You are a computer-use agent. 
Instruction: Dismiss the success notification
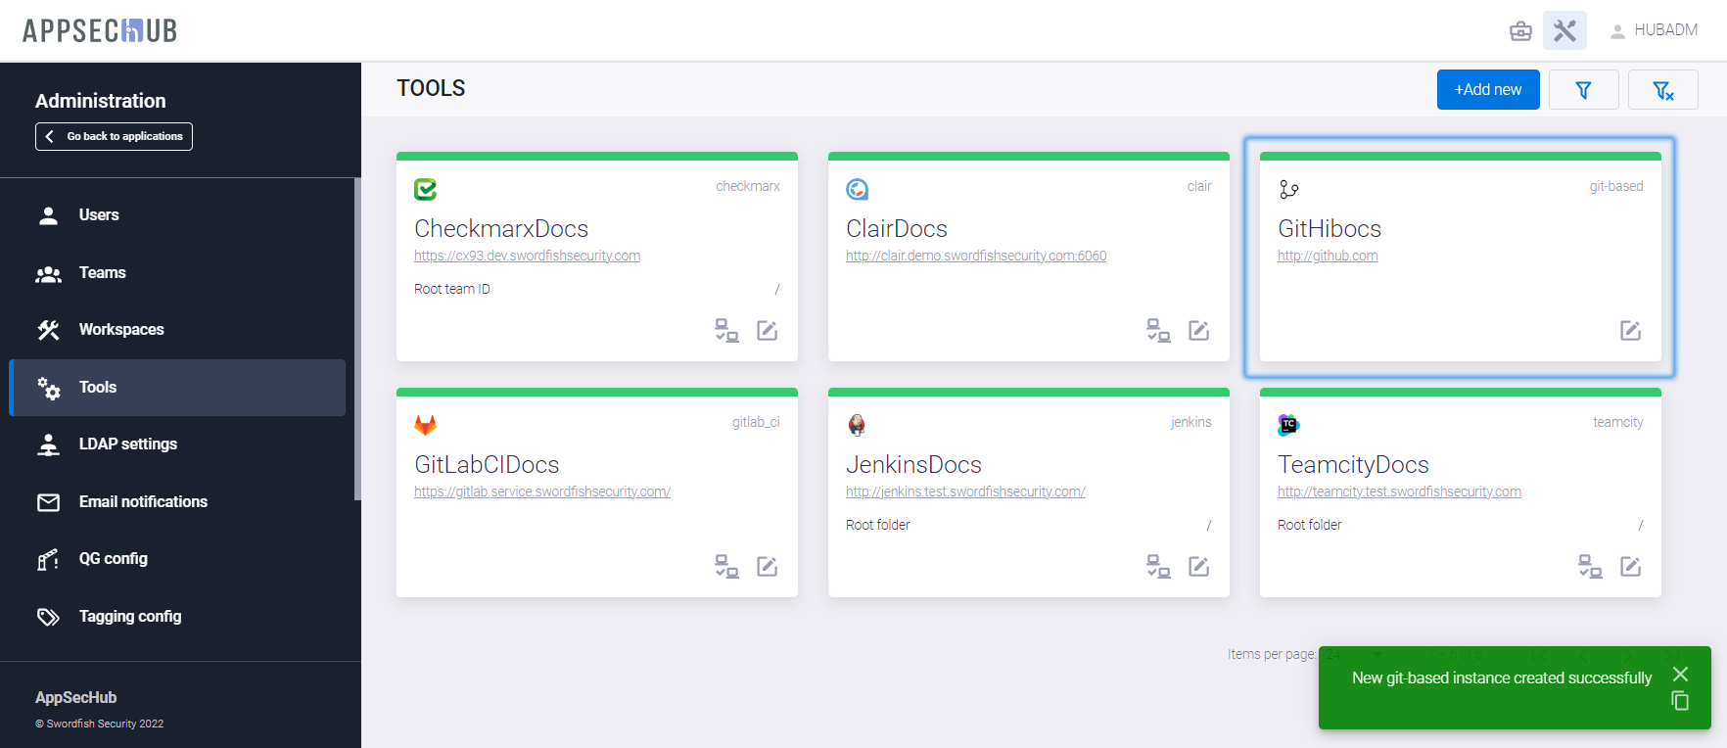click(x=1680, y=674)
